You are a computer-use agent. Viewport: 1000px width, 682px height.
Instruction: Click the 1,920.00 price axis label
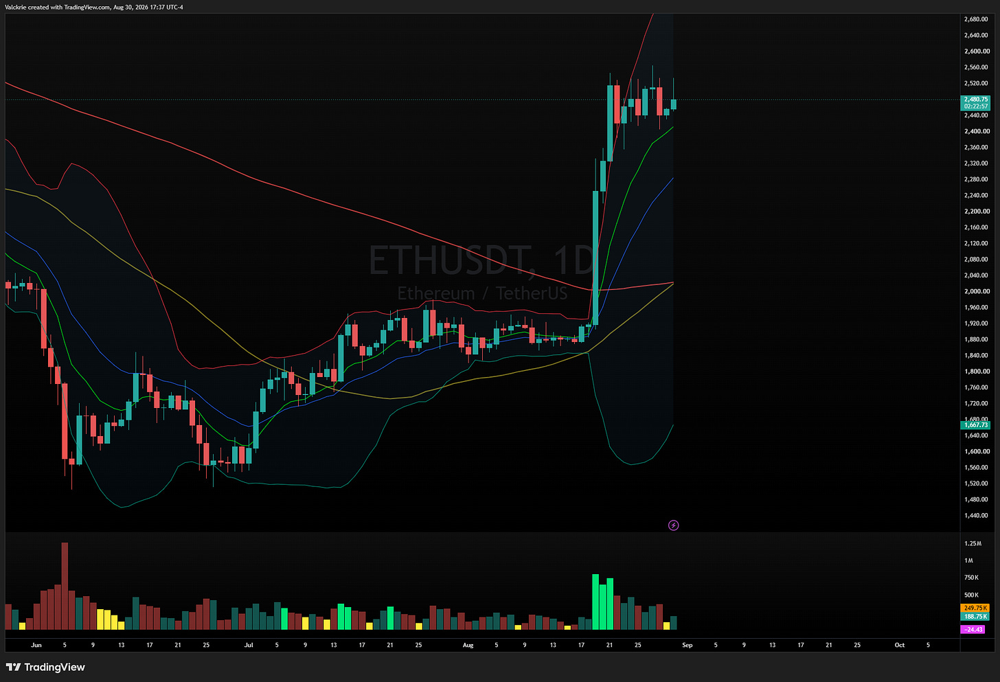click(976, 323)
